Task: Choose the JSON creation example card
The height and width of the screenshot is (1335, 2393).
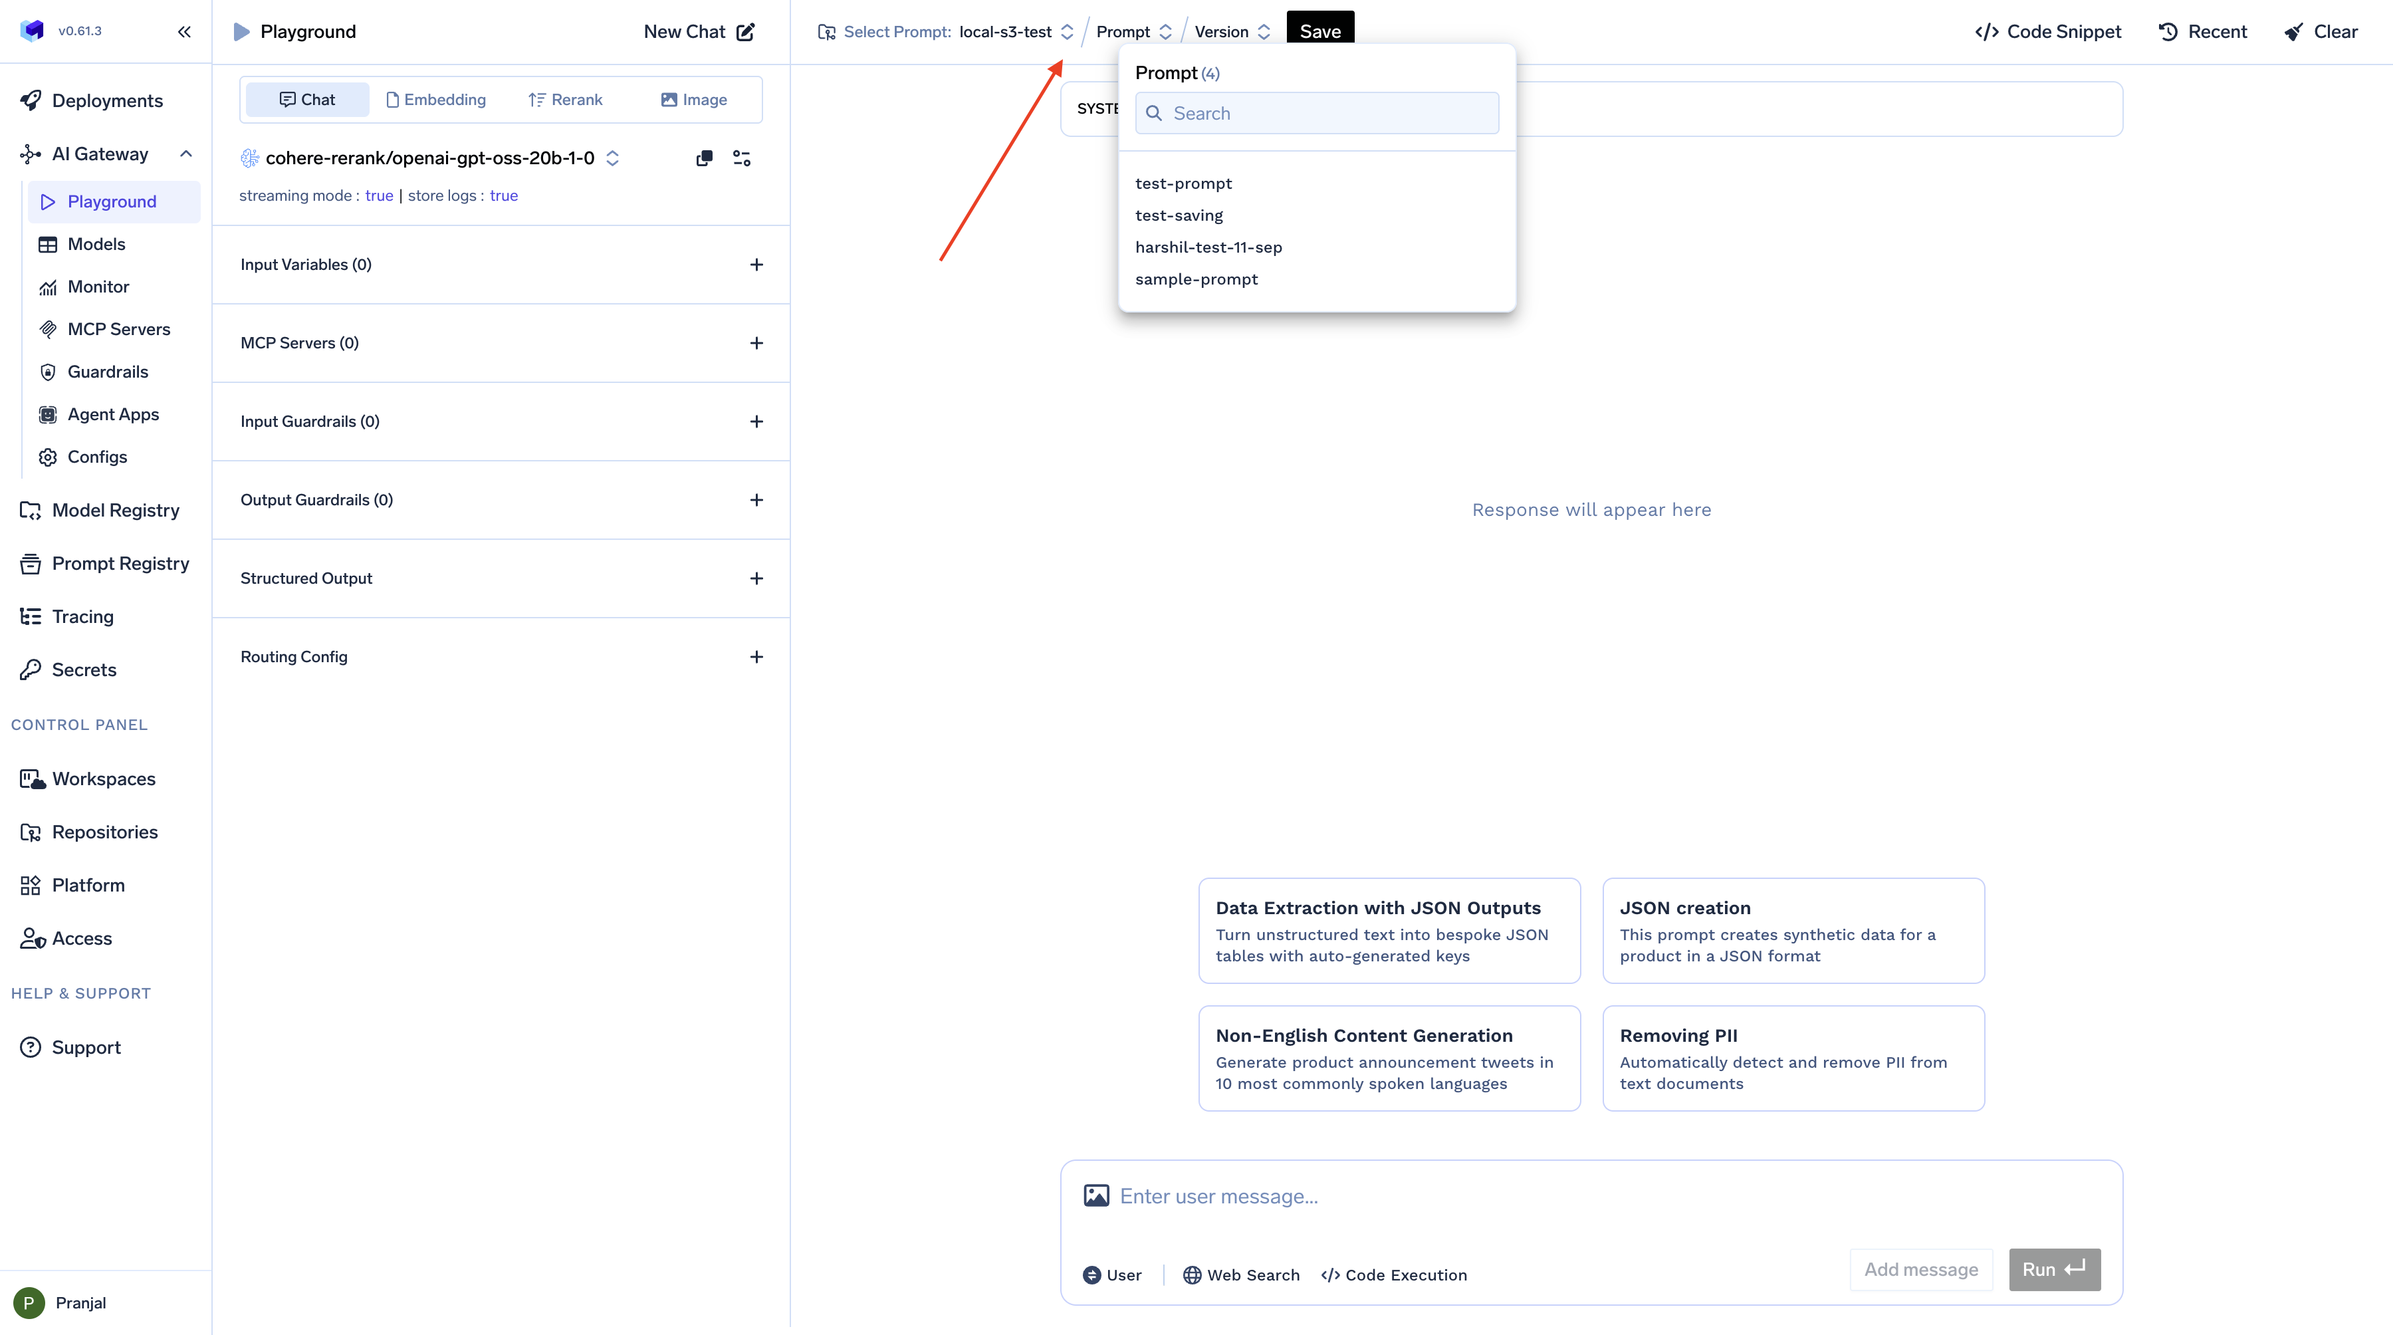Action: [x=1793, y=930]
